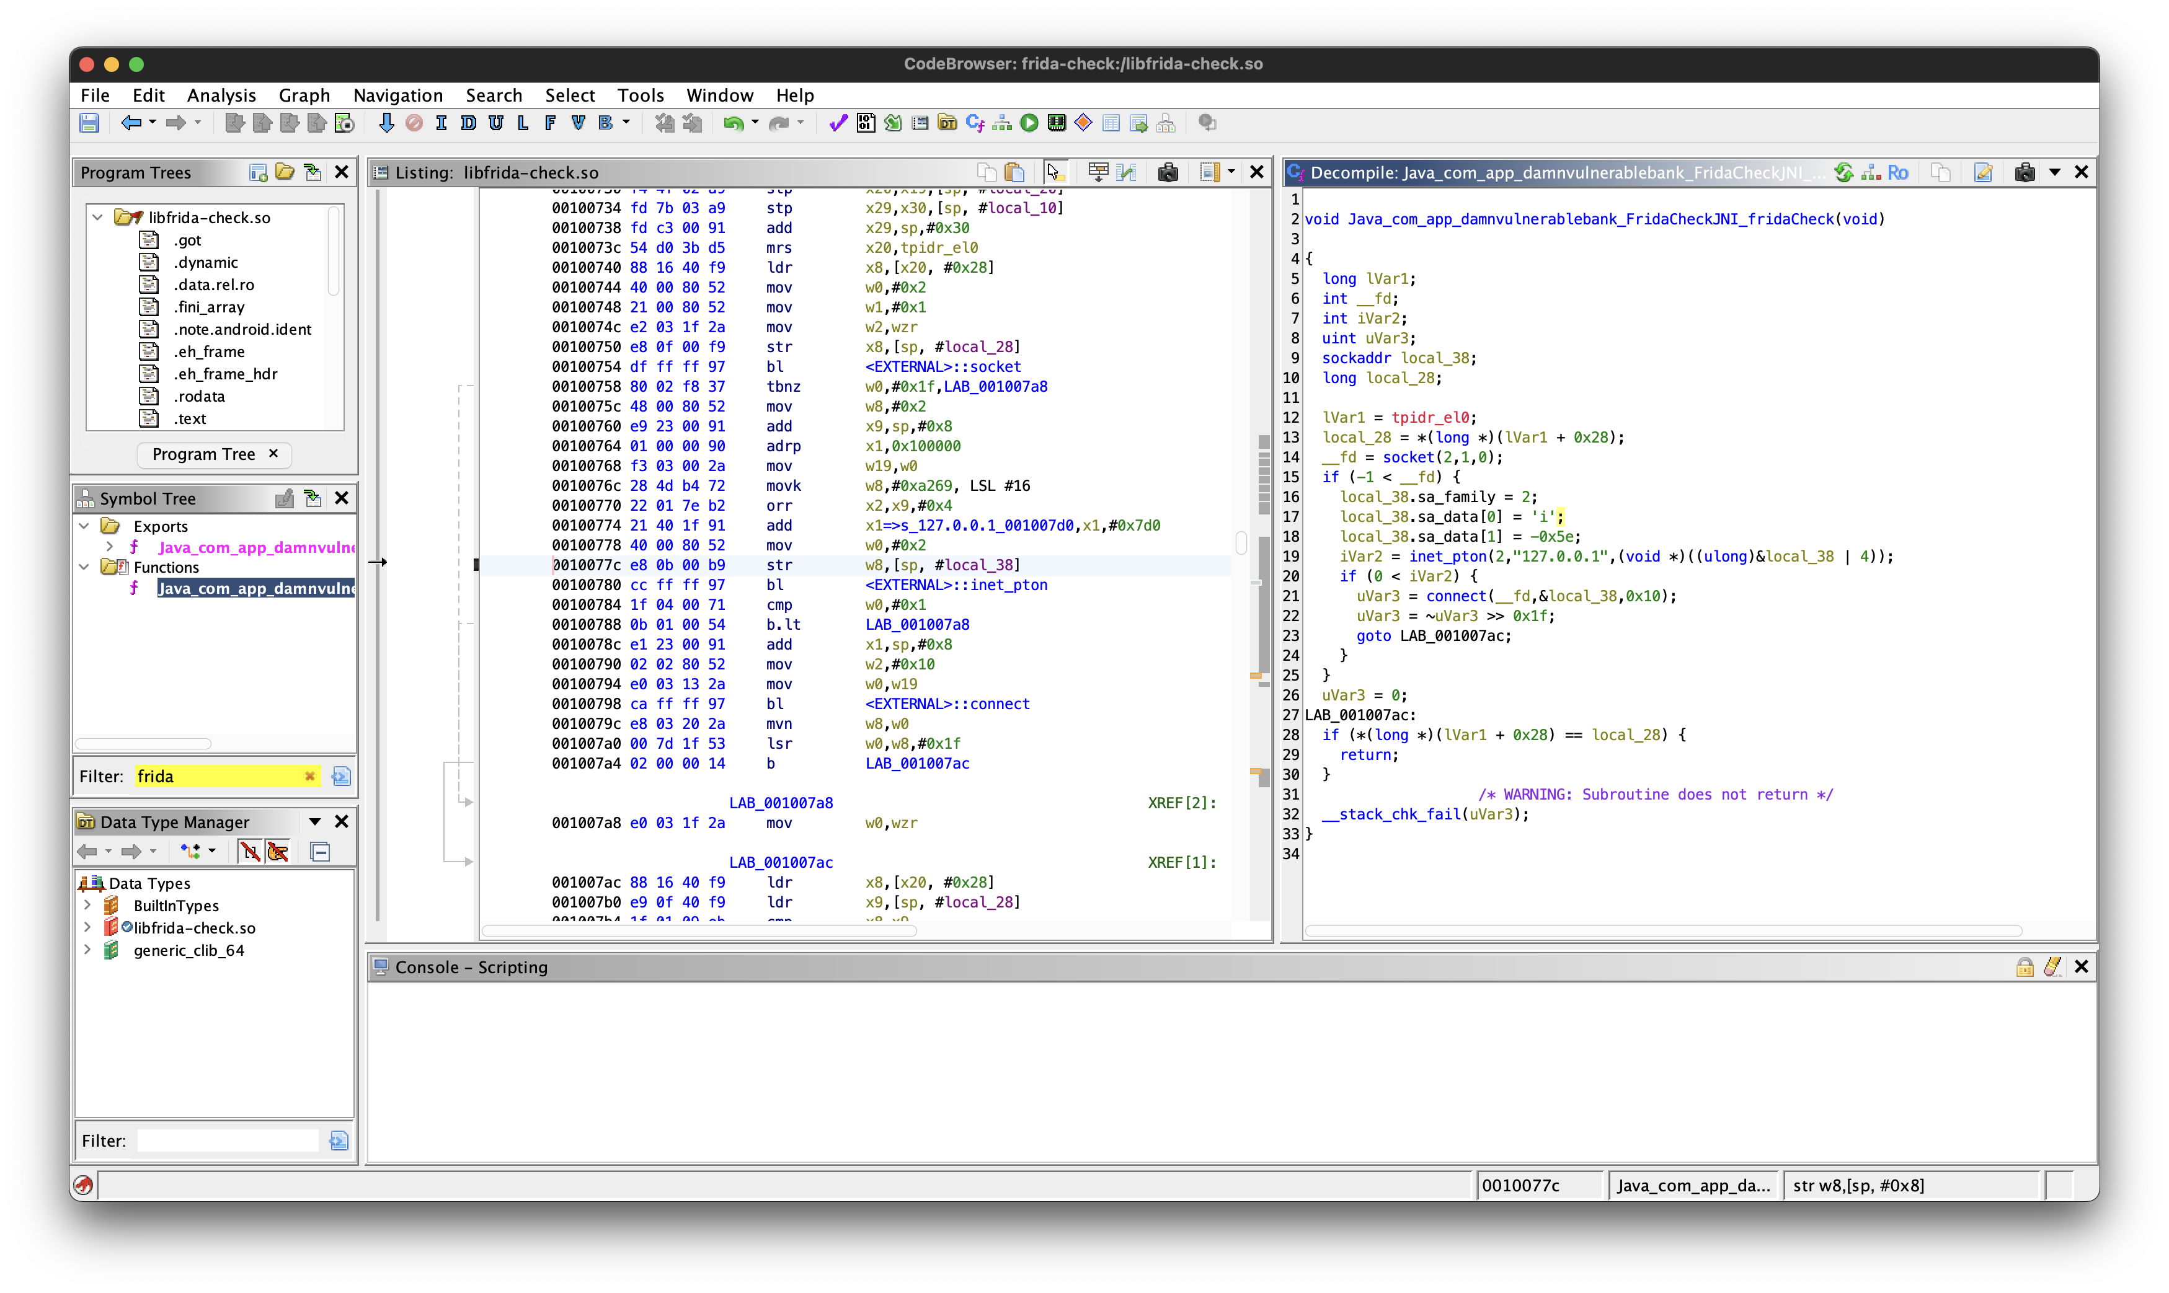Toggle the Data Type Manager filter options icon
Image resolution: width=2169 pixels, height=1293 pixels.
(x=339, y=1141)
